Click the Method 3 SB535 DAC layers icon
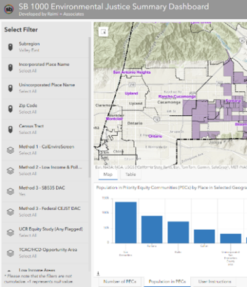 pos(10,192)
